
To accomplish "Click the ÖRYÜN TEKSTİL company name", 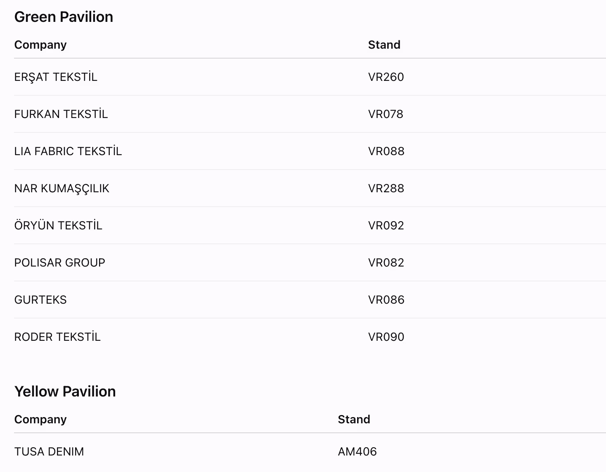I will (58, 226).
